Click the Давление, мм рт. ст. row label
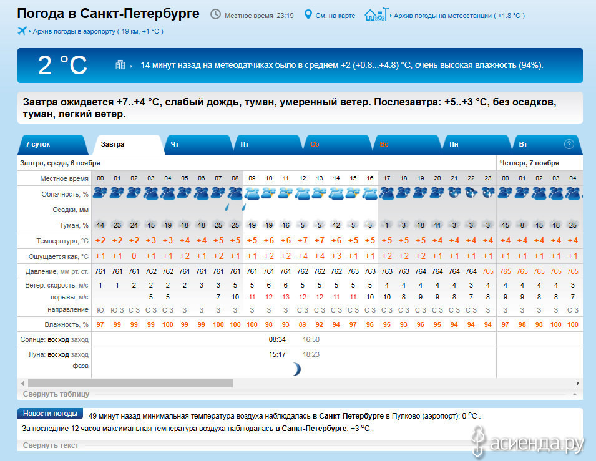This screenshot has height=461, width=596. coord(57,272)
